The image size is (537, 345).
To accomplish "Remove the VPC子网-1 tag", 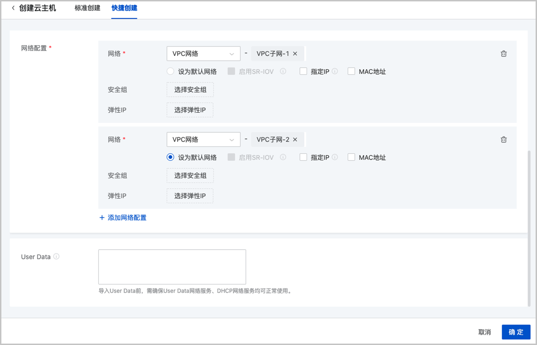I will pyautogui.click(x=295, y=54).
